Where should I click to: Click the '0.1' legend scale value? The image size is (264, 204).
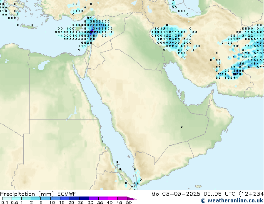5,202
